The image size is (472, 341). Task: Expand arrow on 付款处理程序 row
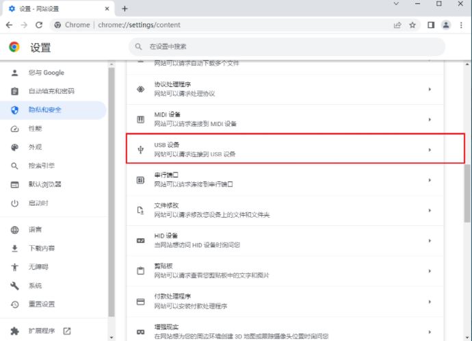pos(430,301)
